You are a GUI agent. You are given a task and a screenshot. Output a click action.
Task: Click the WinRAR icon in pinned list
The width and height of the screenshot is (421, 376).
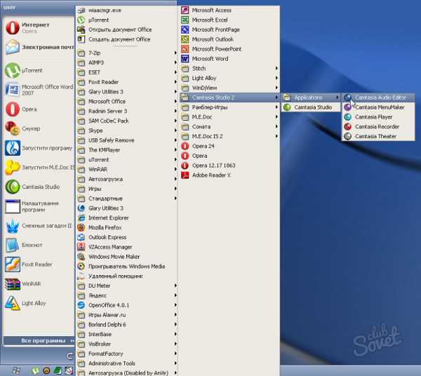click(x=13, y=284)
